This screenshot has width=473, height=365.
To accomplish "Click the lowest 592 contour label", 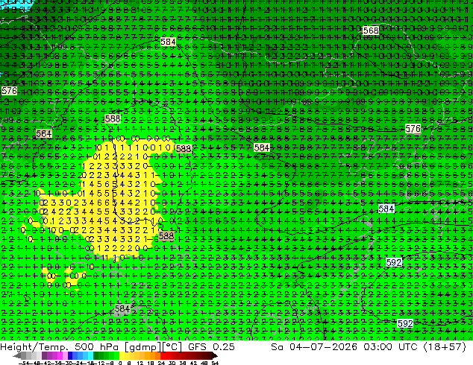I will pos(405,324).
